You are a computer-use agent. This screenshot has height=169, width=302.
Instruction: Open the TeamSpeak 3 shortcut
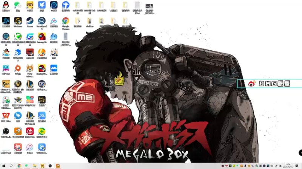click(x=42, y=23)
